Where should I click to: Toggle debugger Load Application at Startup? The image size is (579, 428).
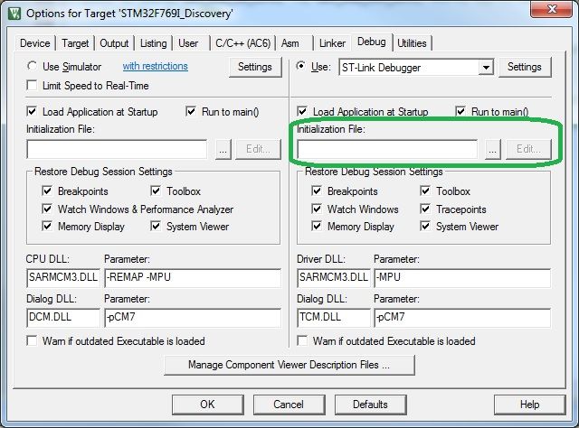tap(302, 111)
